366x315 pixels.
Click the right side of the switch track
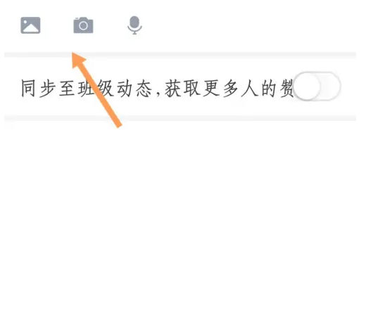pos(331,86)
